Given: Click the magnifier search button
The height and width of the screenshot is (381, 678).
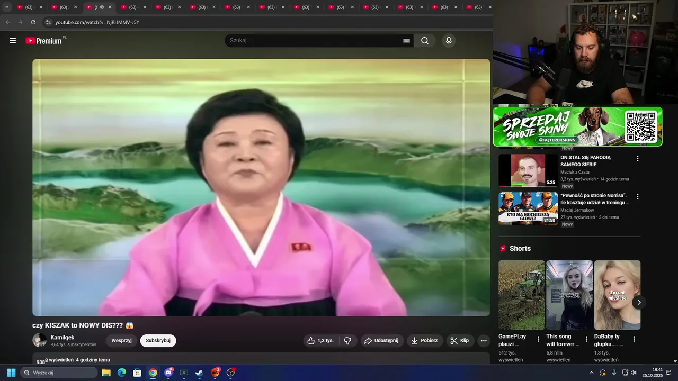Looking at the screenshot, I should tap(425, 41).
